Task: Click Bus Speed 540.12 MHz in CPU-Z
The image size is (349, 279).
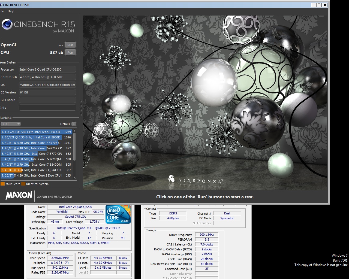Action: tap(60, 268)
